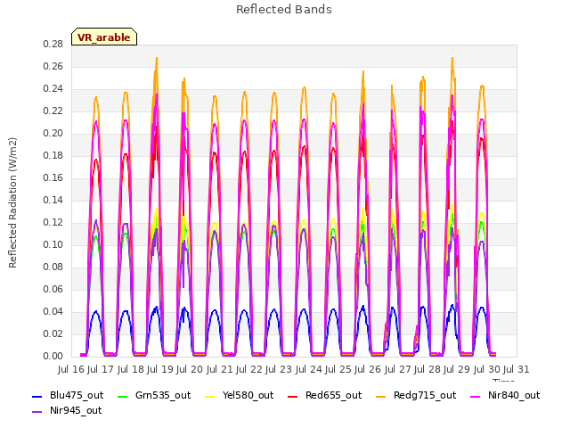570x428 pixels.
Task: Click the green Grn535_out legend swatch
Action: tap(123, 396)
